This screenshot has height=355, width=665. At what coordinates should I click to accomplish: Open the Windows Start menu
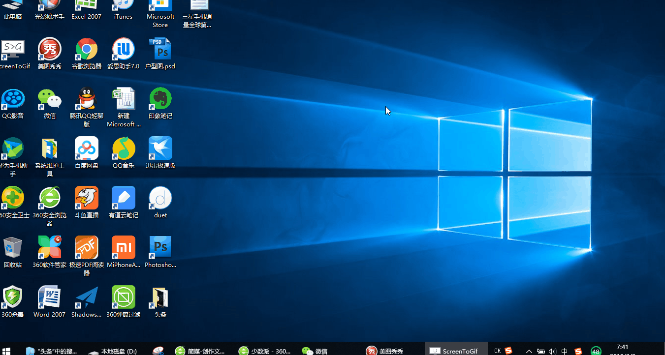tap(7, 350)
